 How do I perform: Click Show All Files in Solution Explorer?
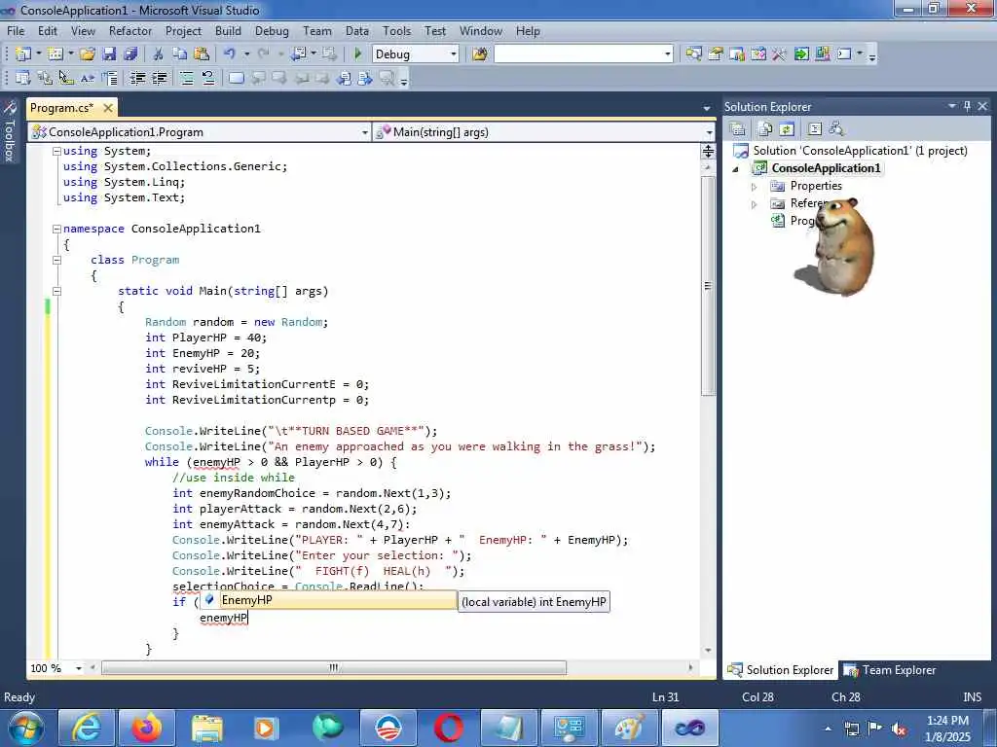pos(765,129)
